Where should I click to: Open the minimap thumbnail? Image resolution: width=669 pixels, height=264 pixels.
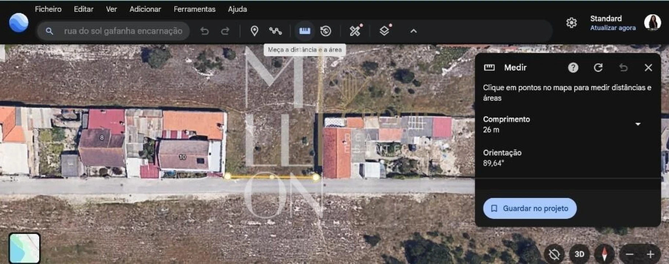pos(25,248)
